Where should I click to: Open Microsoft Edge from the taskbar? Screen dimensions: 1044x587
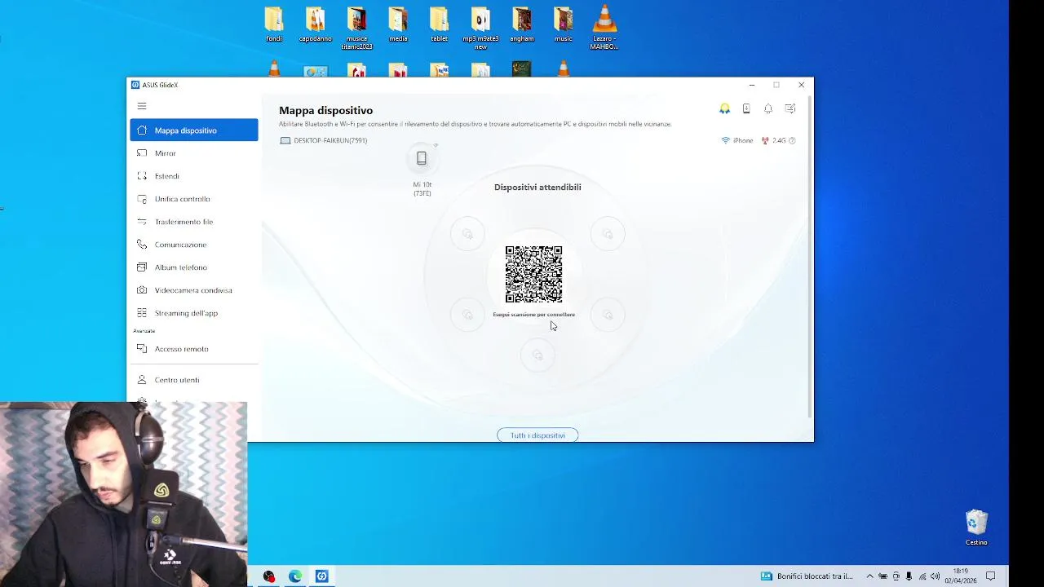(x=295, y=576)
